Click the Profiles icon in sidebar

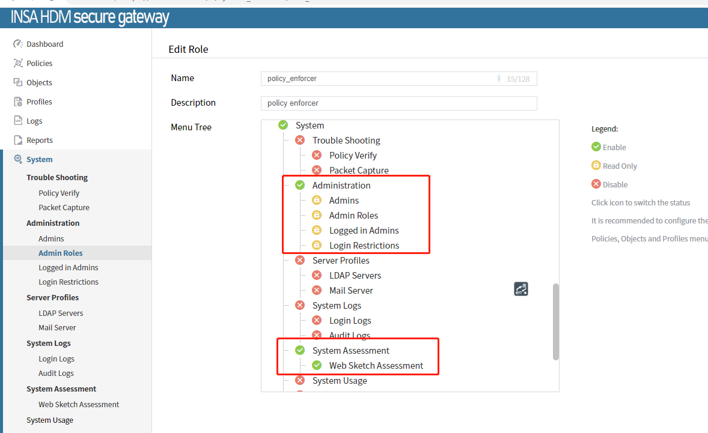tap(18, 101)
